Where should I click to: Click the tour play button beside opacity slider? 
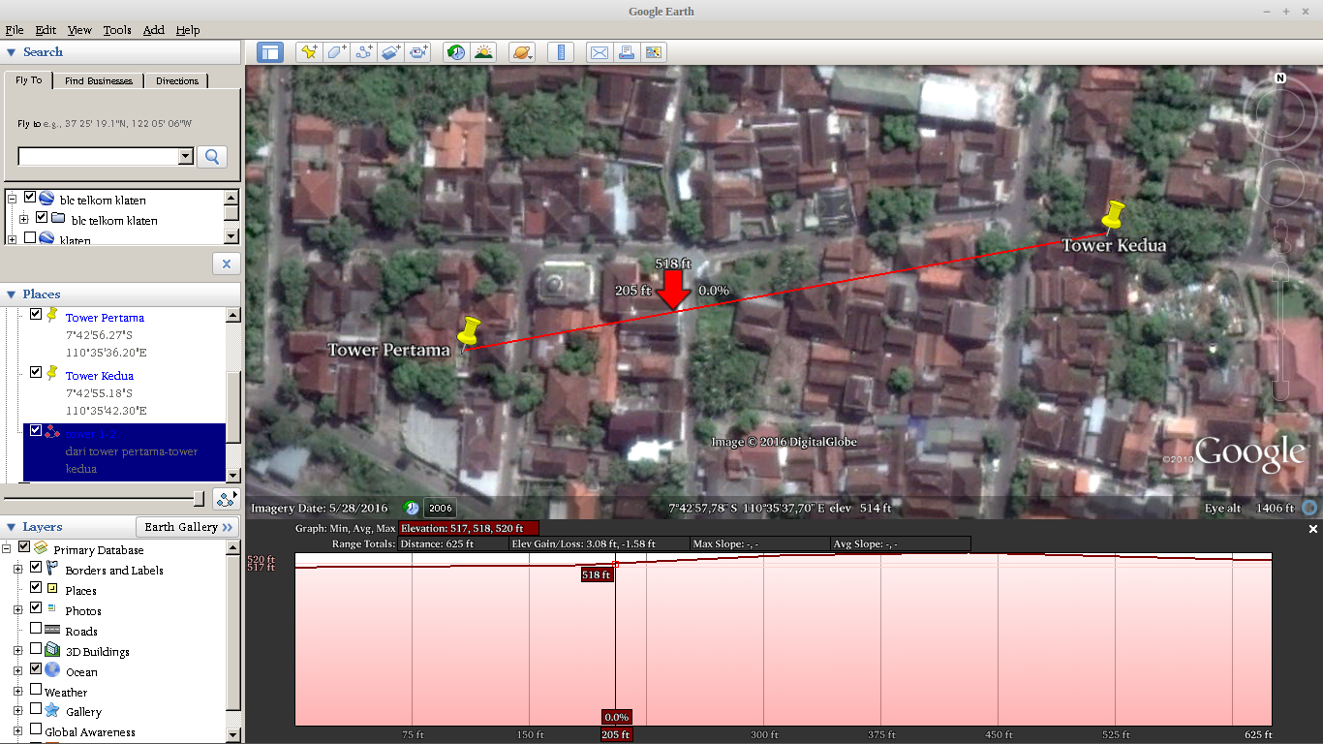point(227,499)
